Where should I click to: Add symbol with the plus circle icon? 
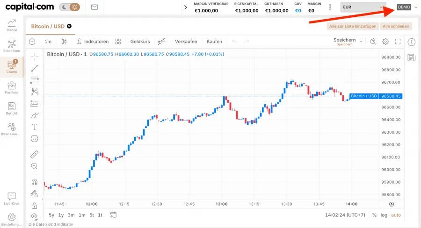pyautogui.click(x=32, y=42)
